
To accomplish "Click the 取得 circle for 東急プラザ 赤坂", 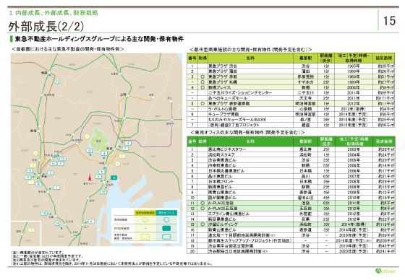I will click(202, 76).
